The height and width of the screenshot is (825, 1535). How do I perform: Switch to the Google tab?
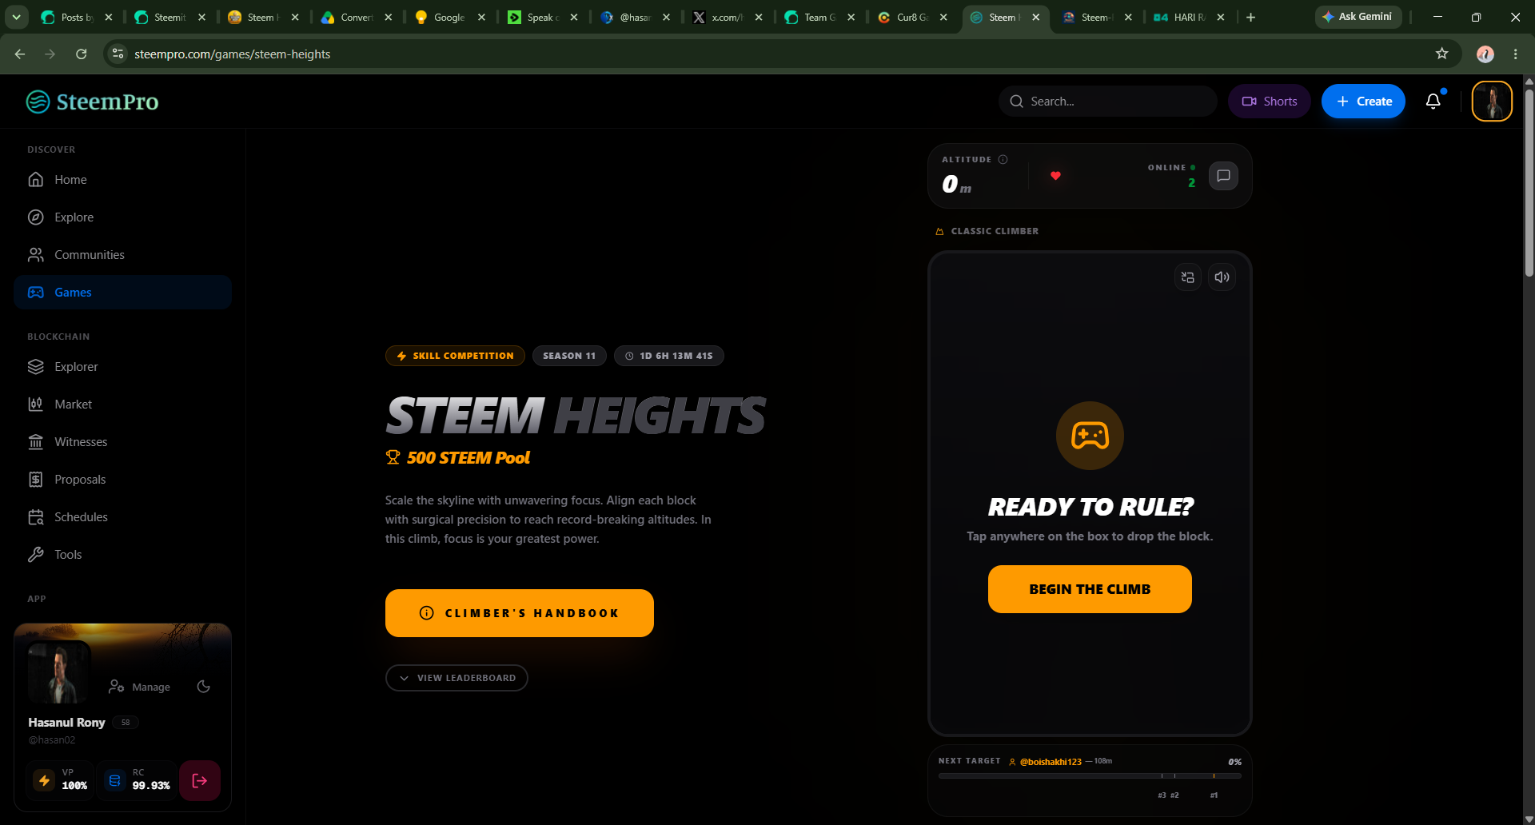[449, 17]
